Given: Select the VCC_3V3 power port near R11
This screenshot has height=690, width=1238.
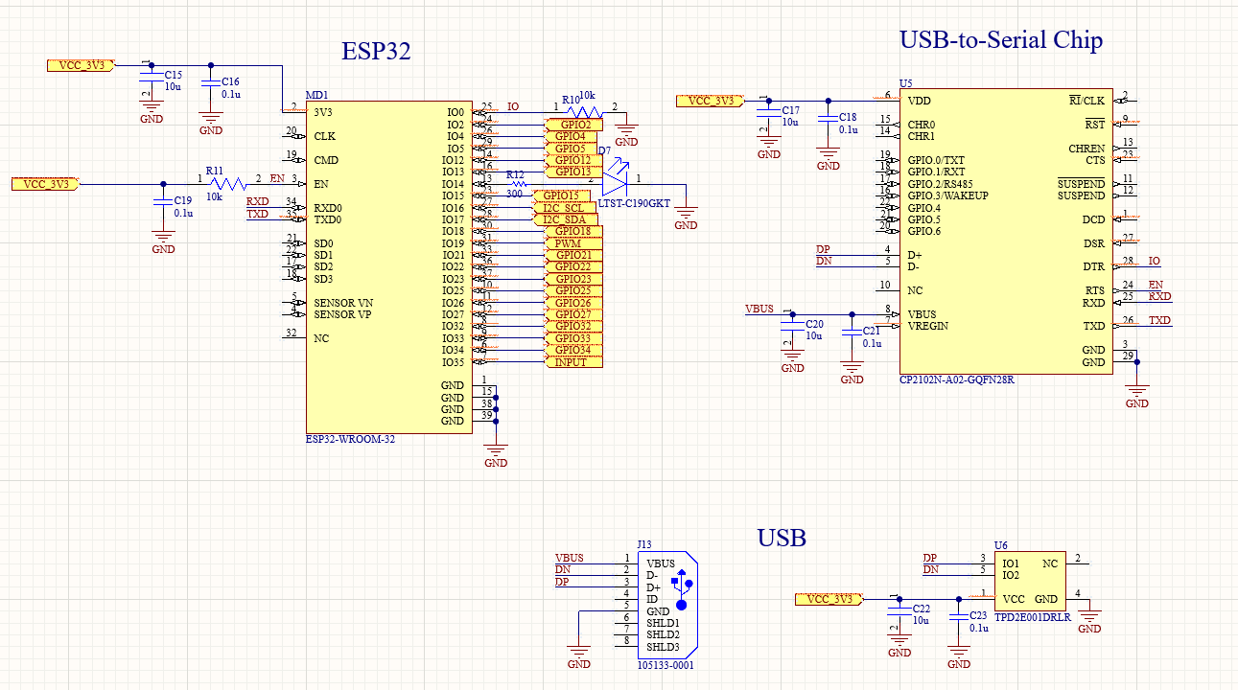Looking at the screenshot, I should click(46, 184).
